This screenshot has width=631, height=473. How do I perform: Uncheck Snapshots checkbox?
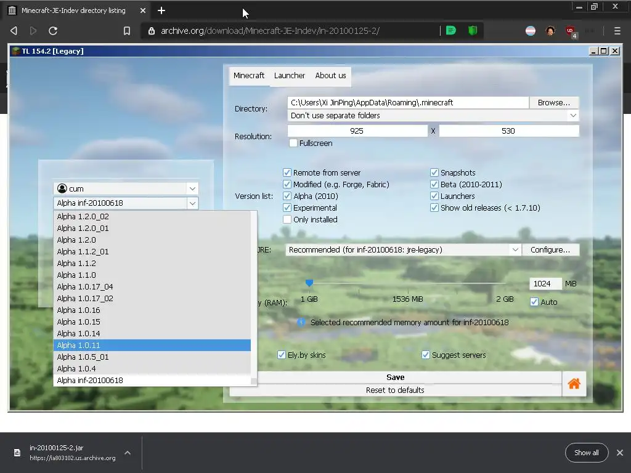coord(434,172)
